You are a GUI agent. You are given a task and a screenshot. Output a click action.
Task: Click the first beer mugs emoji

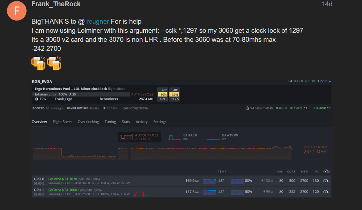(x=38, y=63)
